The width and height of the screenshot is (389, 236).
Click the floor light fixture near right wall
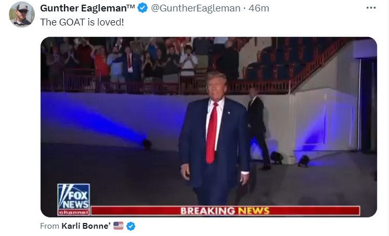click(304, 161)
